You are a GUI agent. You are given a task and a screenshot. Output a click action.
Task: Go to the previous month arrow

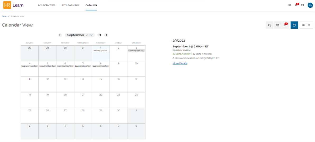click(60, 35)
